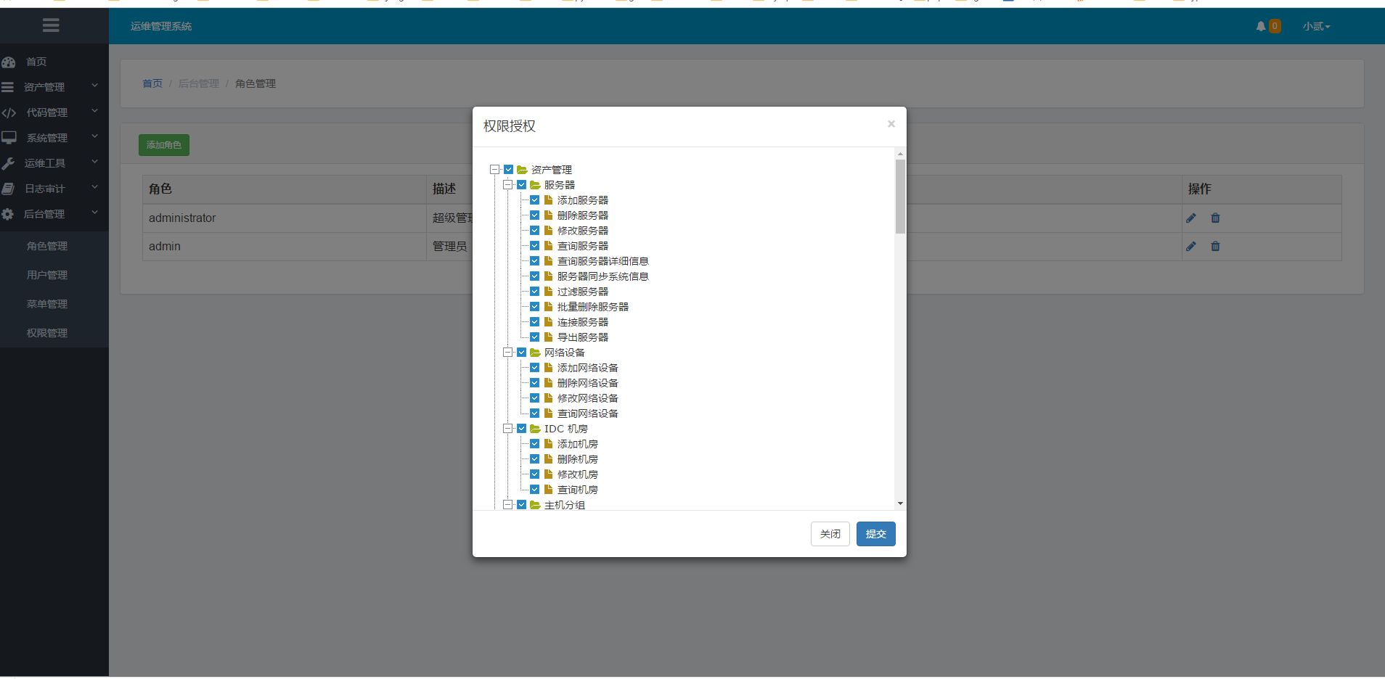
Task: Open the 小贰 user dropdown
Action: pos(1316,26)
